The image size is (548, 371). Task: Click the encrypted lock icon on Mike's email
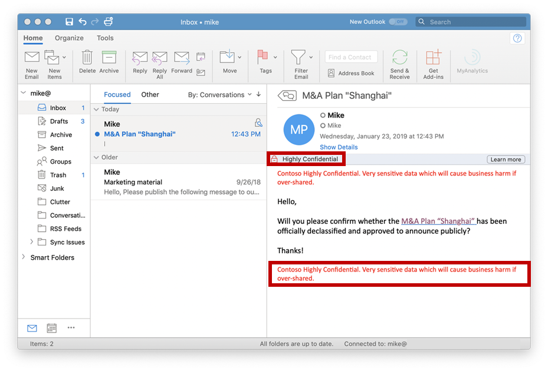click(x=258, y=122)
